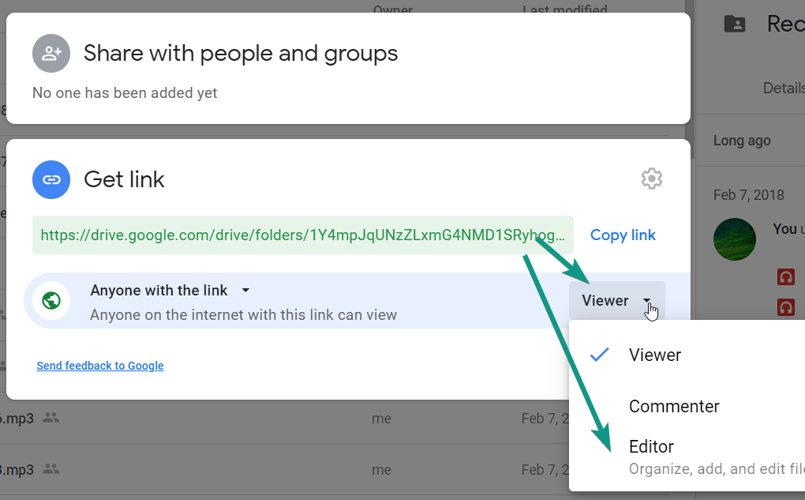
Task: Select Editor from the permission menu
Action: 651,447
